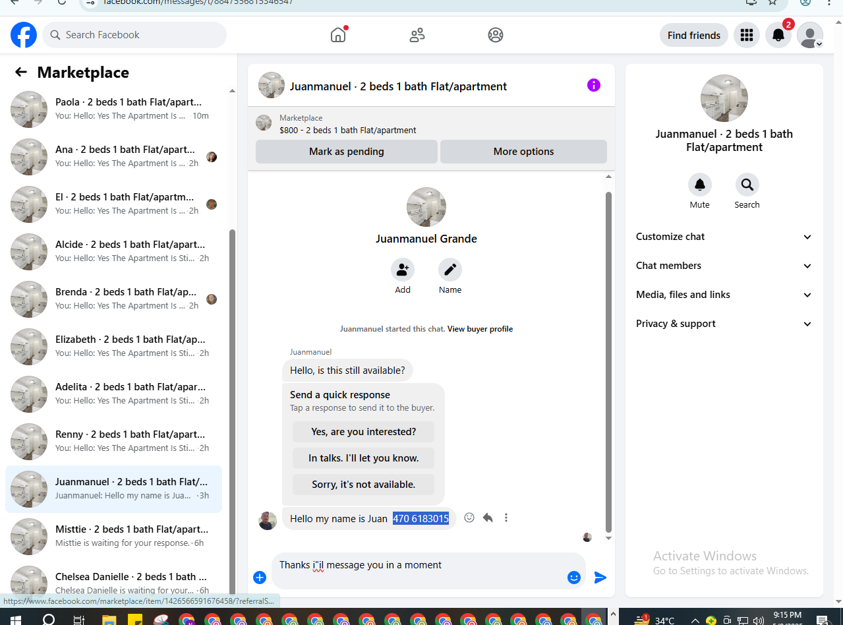The height and width of the screenshot is (625, 843).
Task: Open Windows taskbar search
Action: coord(48,620)
